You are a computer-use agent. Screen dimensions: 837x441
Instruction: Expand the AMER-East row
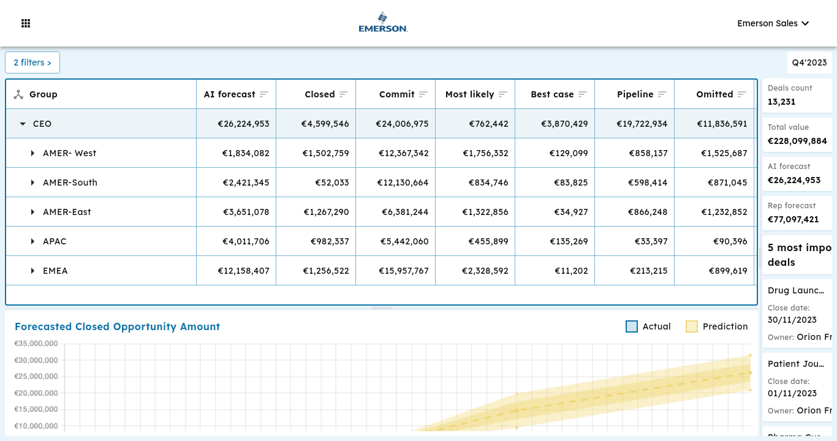pos(32,212)
